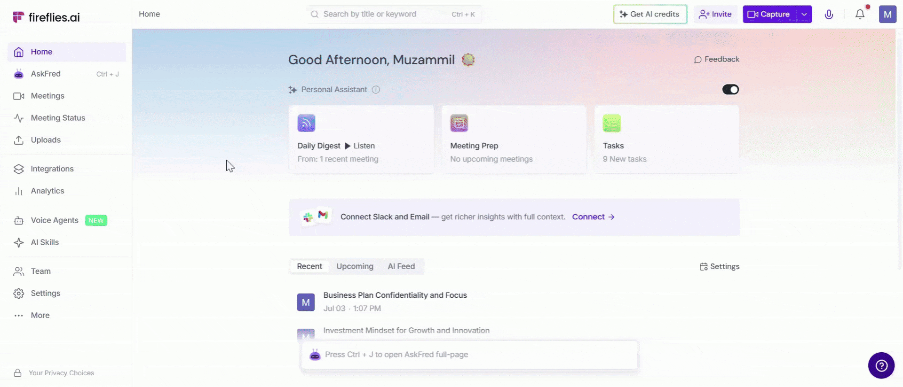
Task: Click the Capture button
Action: pos(769,14)
